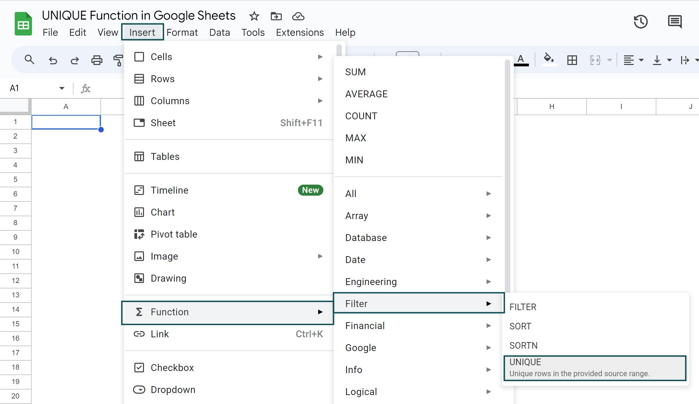Click the text wrapping icon
Image resolution: width=699 pixels, height=404 pixels.
coord(685,60)
